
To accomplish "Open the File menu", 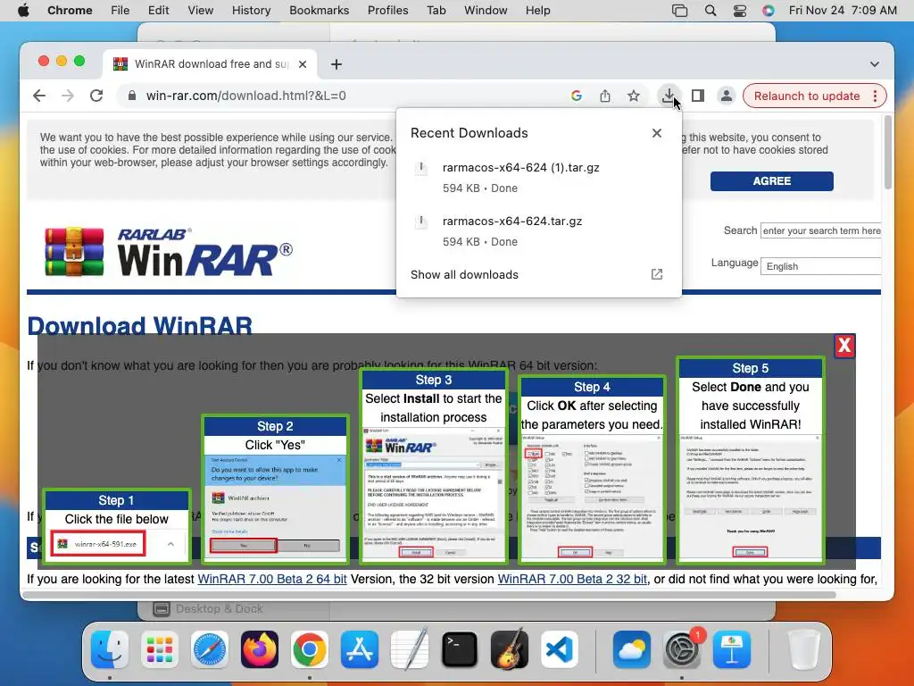I will click(x=120, y=11).
